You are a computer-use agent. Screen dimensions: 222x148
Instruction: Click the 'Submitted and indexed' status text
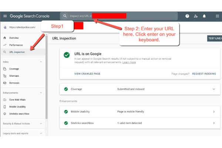click(131, 89)
